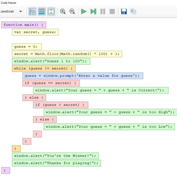The image size is (177, 177).
Task: Click the 'if (guess > secret) {' condition
Action: (x=60, y=105)
